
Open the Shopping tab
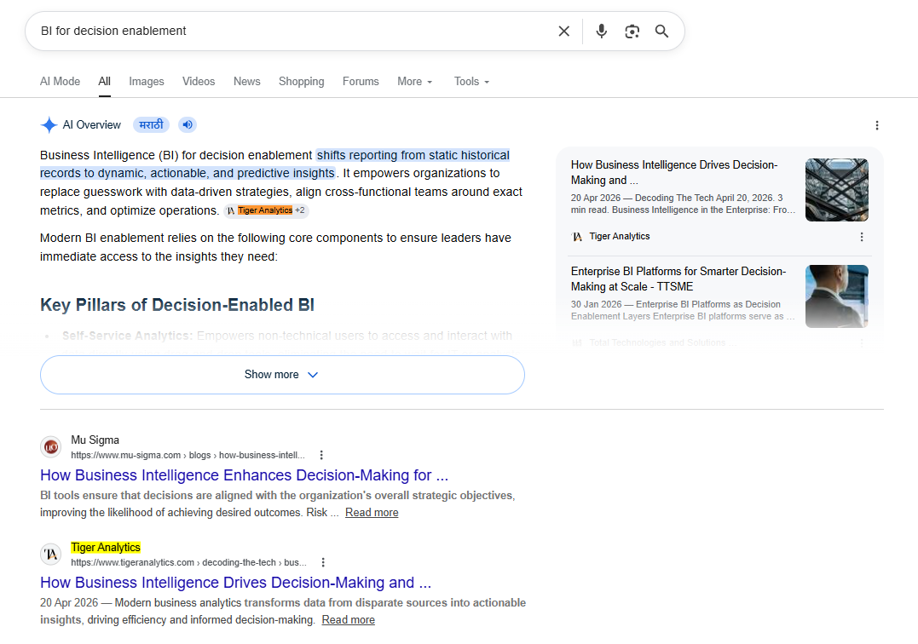tap(301, 81)
